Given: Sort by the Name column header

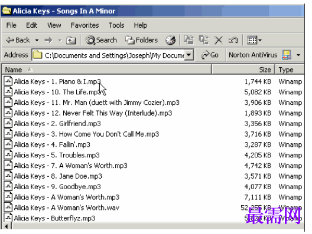Looking at the screenshot, I should point(106,70).
